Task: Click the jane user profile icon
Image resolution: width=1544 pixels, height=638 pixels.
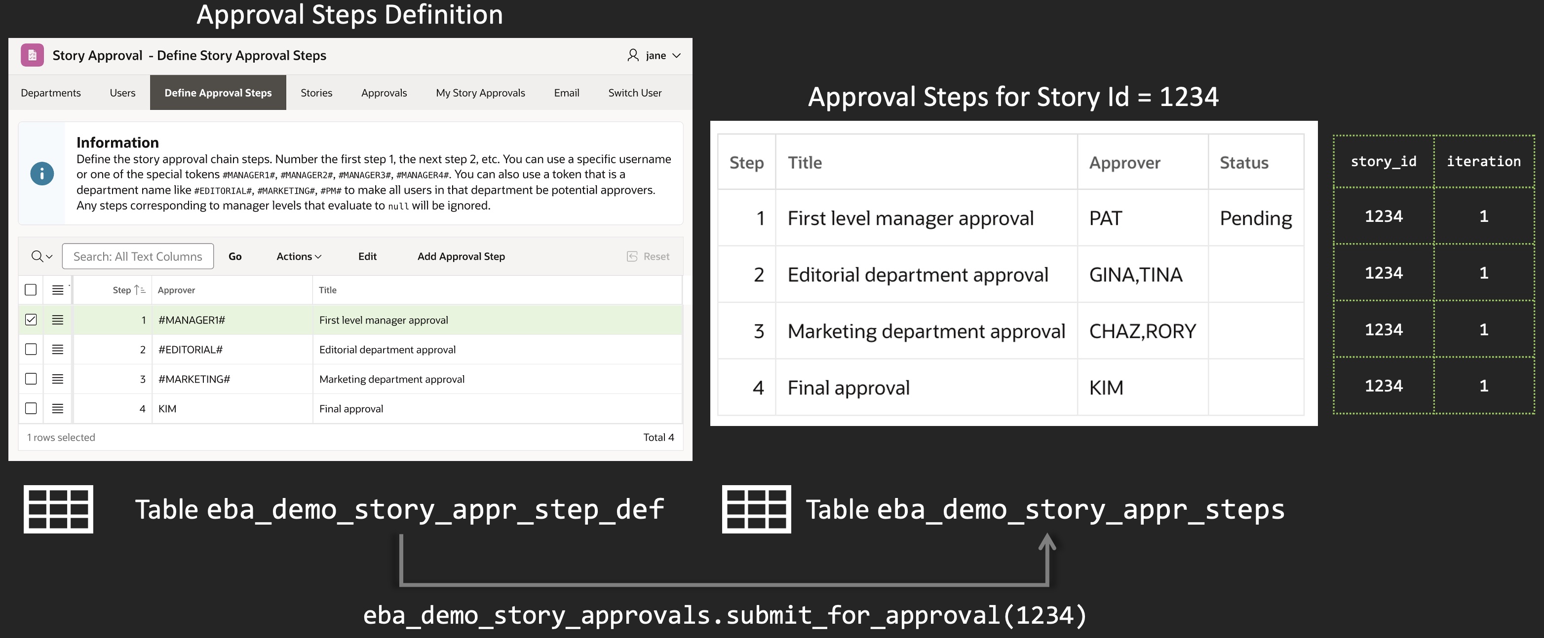Action: (x=633, y=55)
